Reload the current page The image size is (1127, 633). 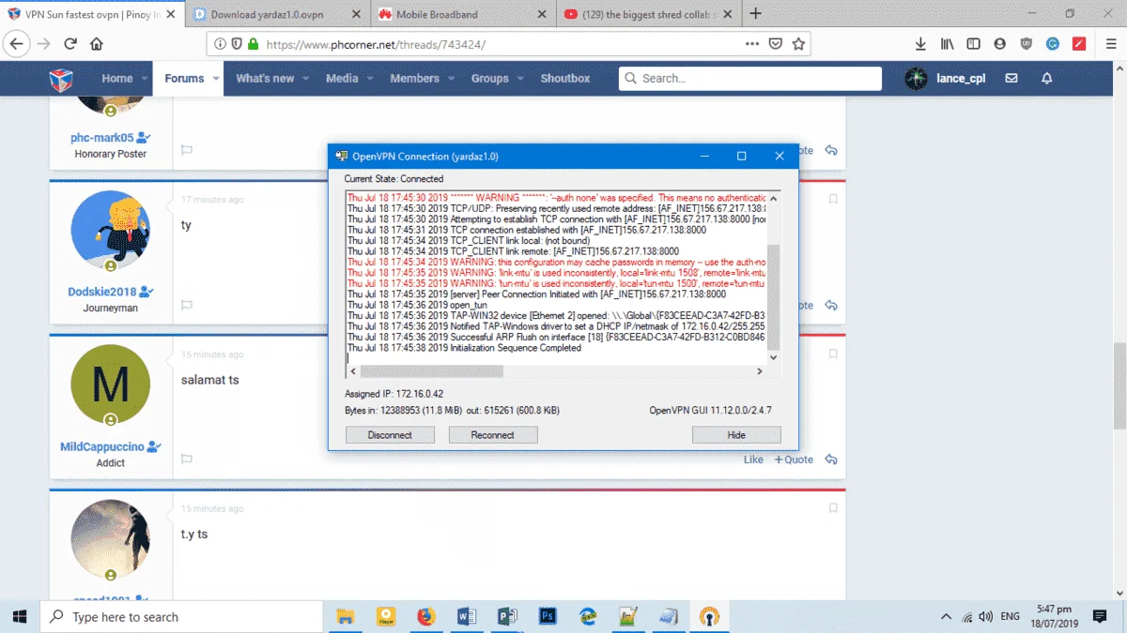pos(70,43)
